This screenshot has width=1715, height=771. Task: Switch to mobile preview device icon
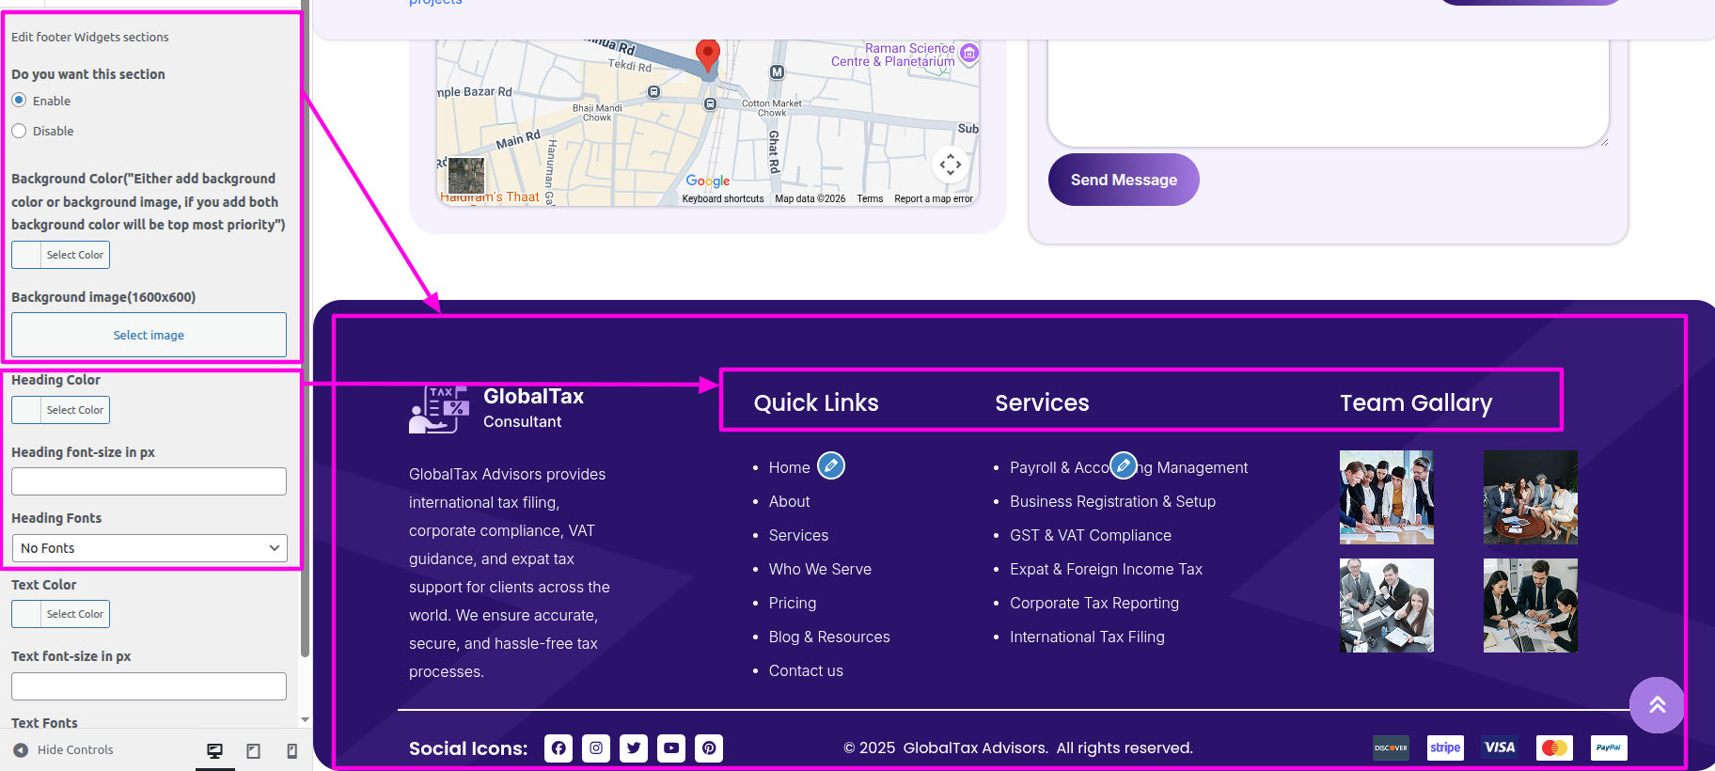coord(291,750)
